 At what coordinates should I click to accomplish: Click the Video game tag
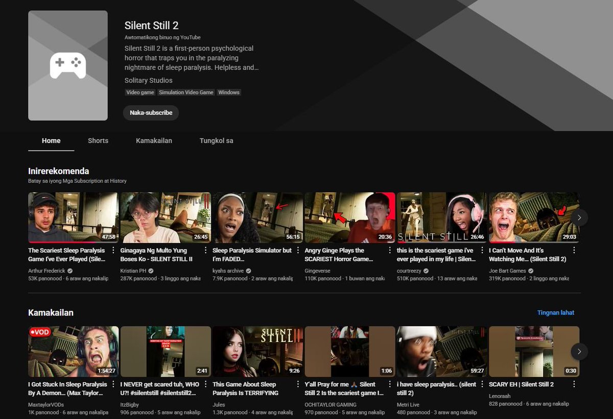(x=140, y=92)
